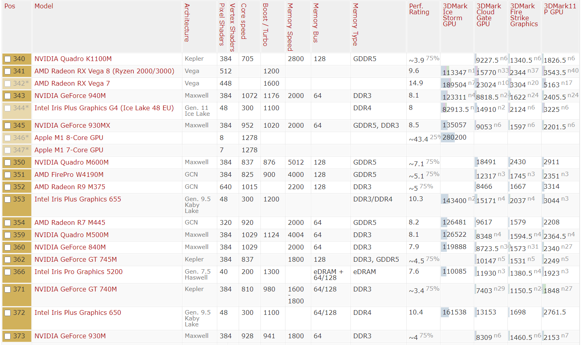
Task: Open Intel Iris Plus Graphics 650 link
Action: click(78, 312)
